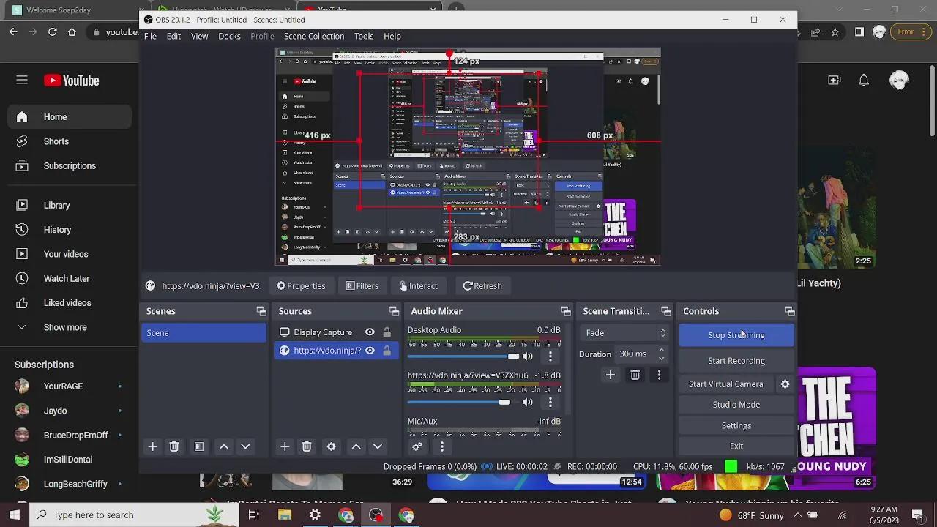
Task: Move the selected source down with arrow icon
Action: (x=378, y=446)
